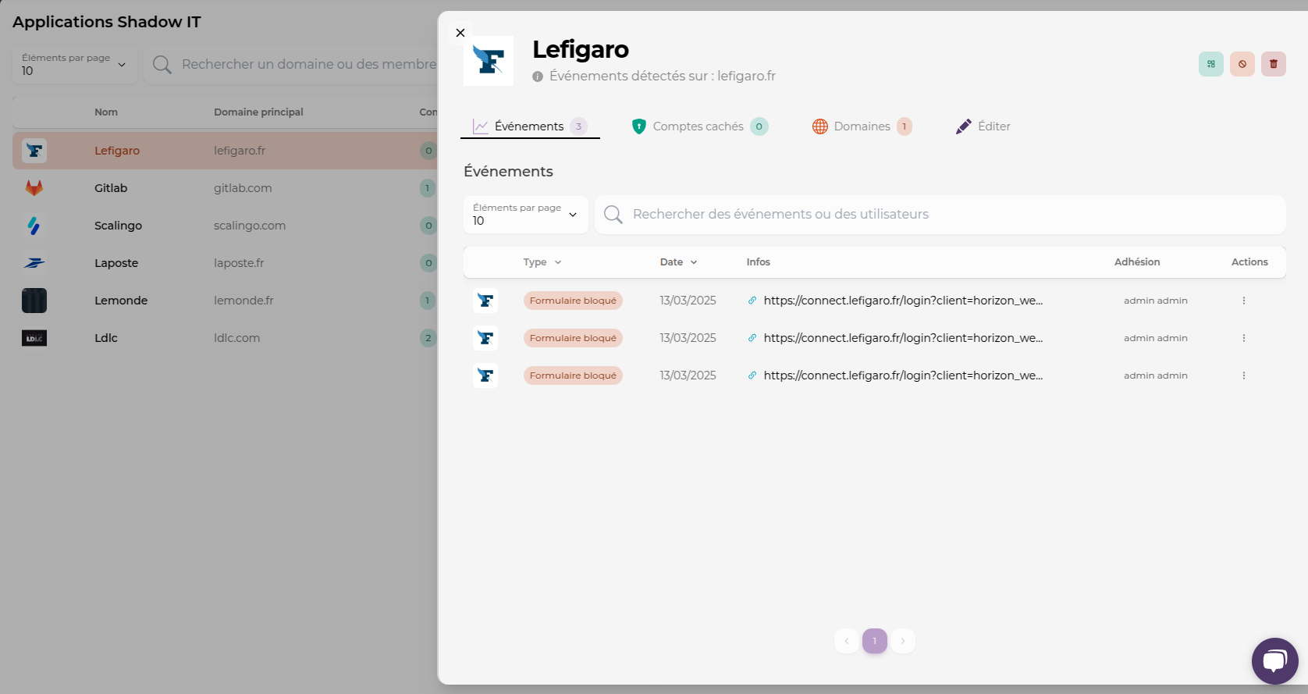Open the chat support bubble
Image resolution: width=1308 pixels, height=694 pixels.
[x=1274, y=661]
